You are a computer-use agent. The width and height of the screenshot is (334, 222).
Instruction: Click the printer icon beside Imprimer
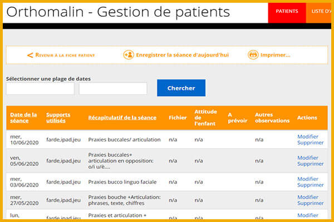[253, 55]
